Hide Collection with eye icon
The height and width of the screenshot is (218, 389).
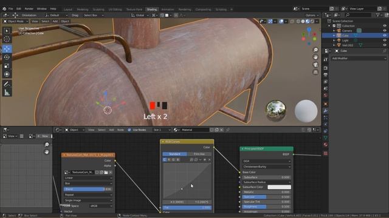pos(385,26)
